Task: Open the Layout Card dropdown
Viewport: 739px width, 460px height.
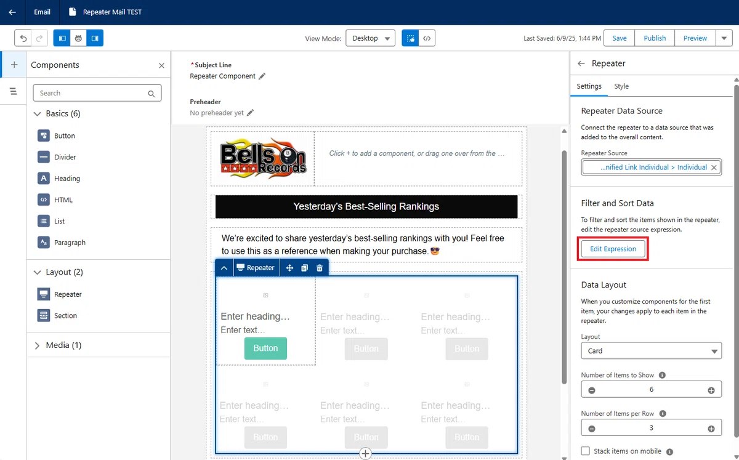Action: [652, 351]
